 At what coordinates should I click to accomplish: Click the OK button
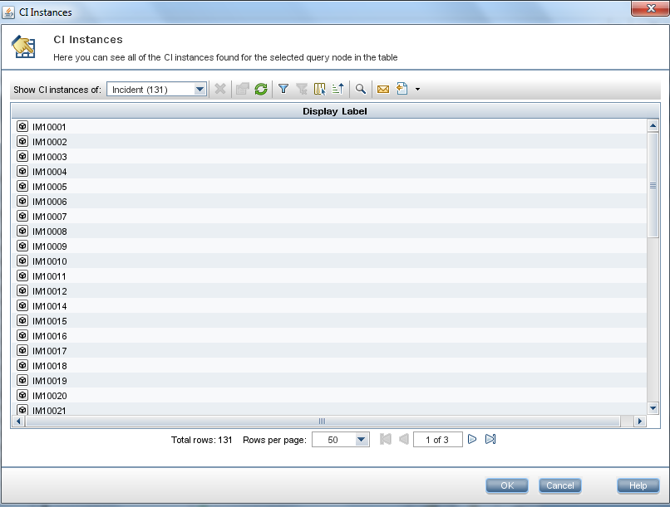[x=507, y=485]
